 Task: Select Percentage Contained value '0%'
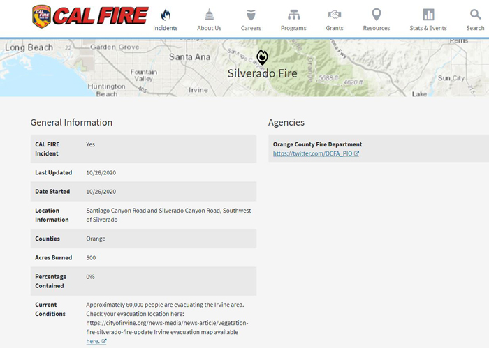(x=90, y=277)
